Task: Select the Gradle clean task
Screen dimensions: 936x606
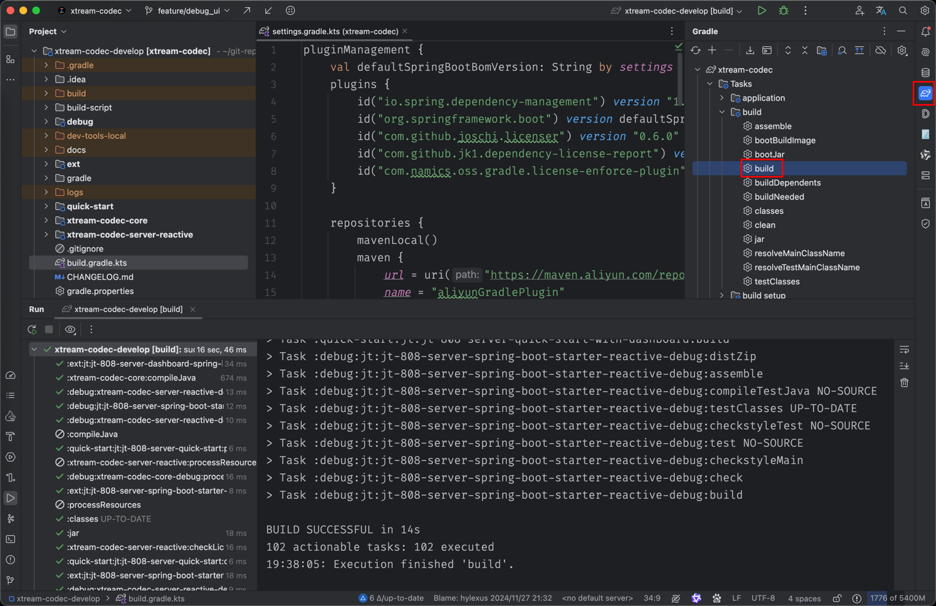Action: pyautogui.click(x=764, y=225)
